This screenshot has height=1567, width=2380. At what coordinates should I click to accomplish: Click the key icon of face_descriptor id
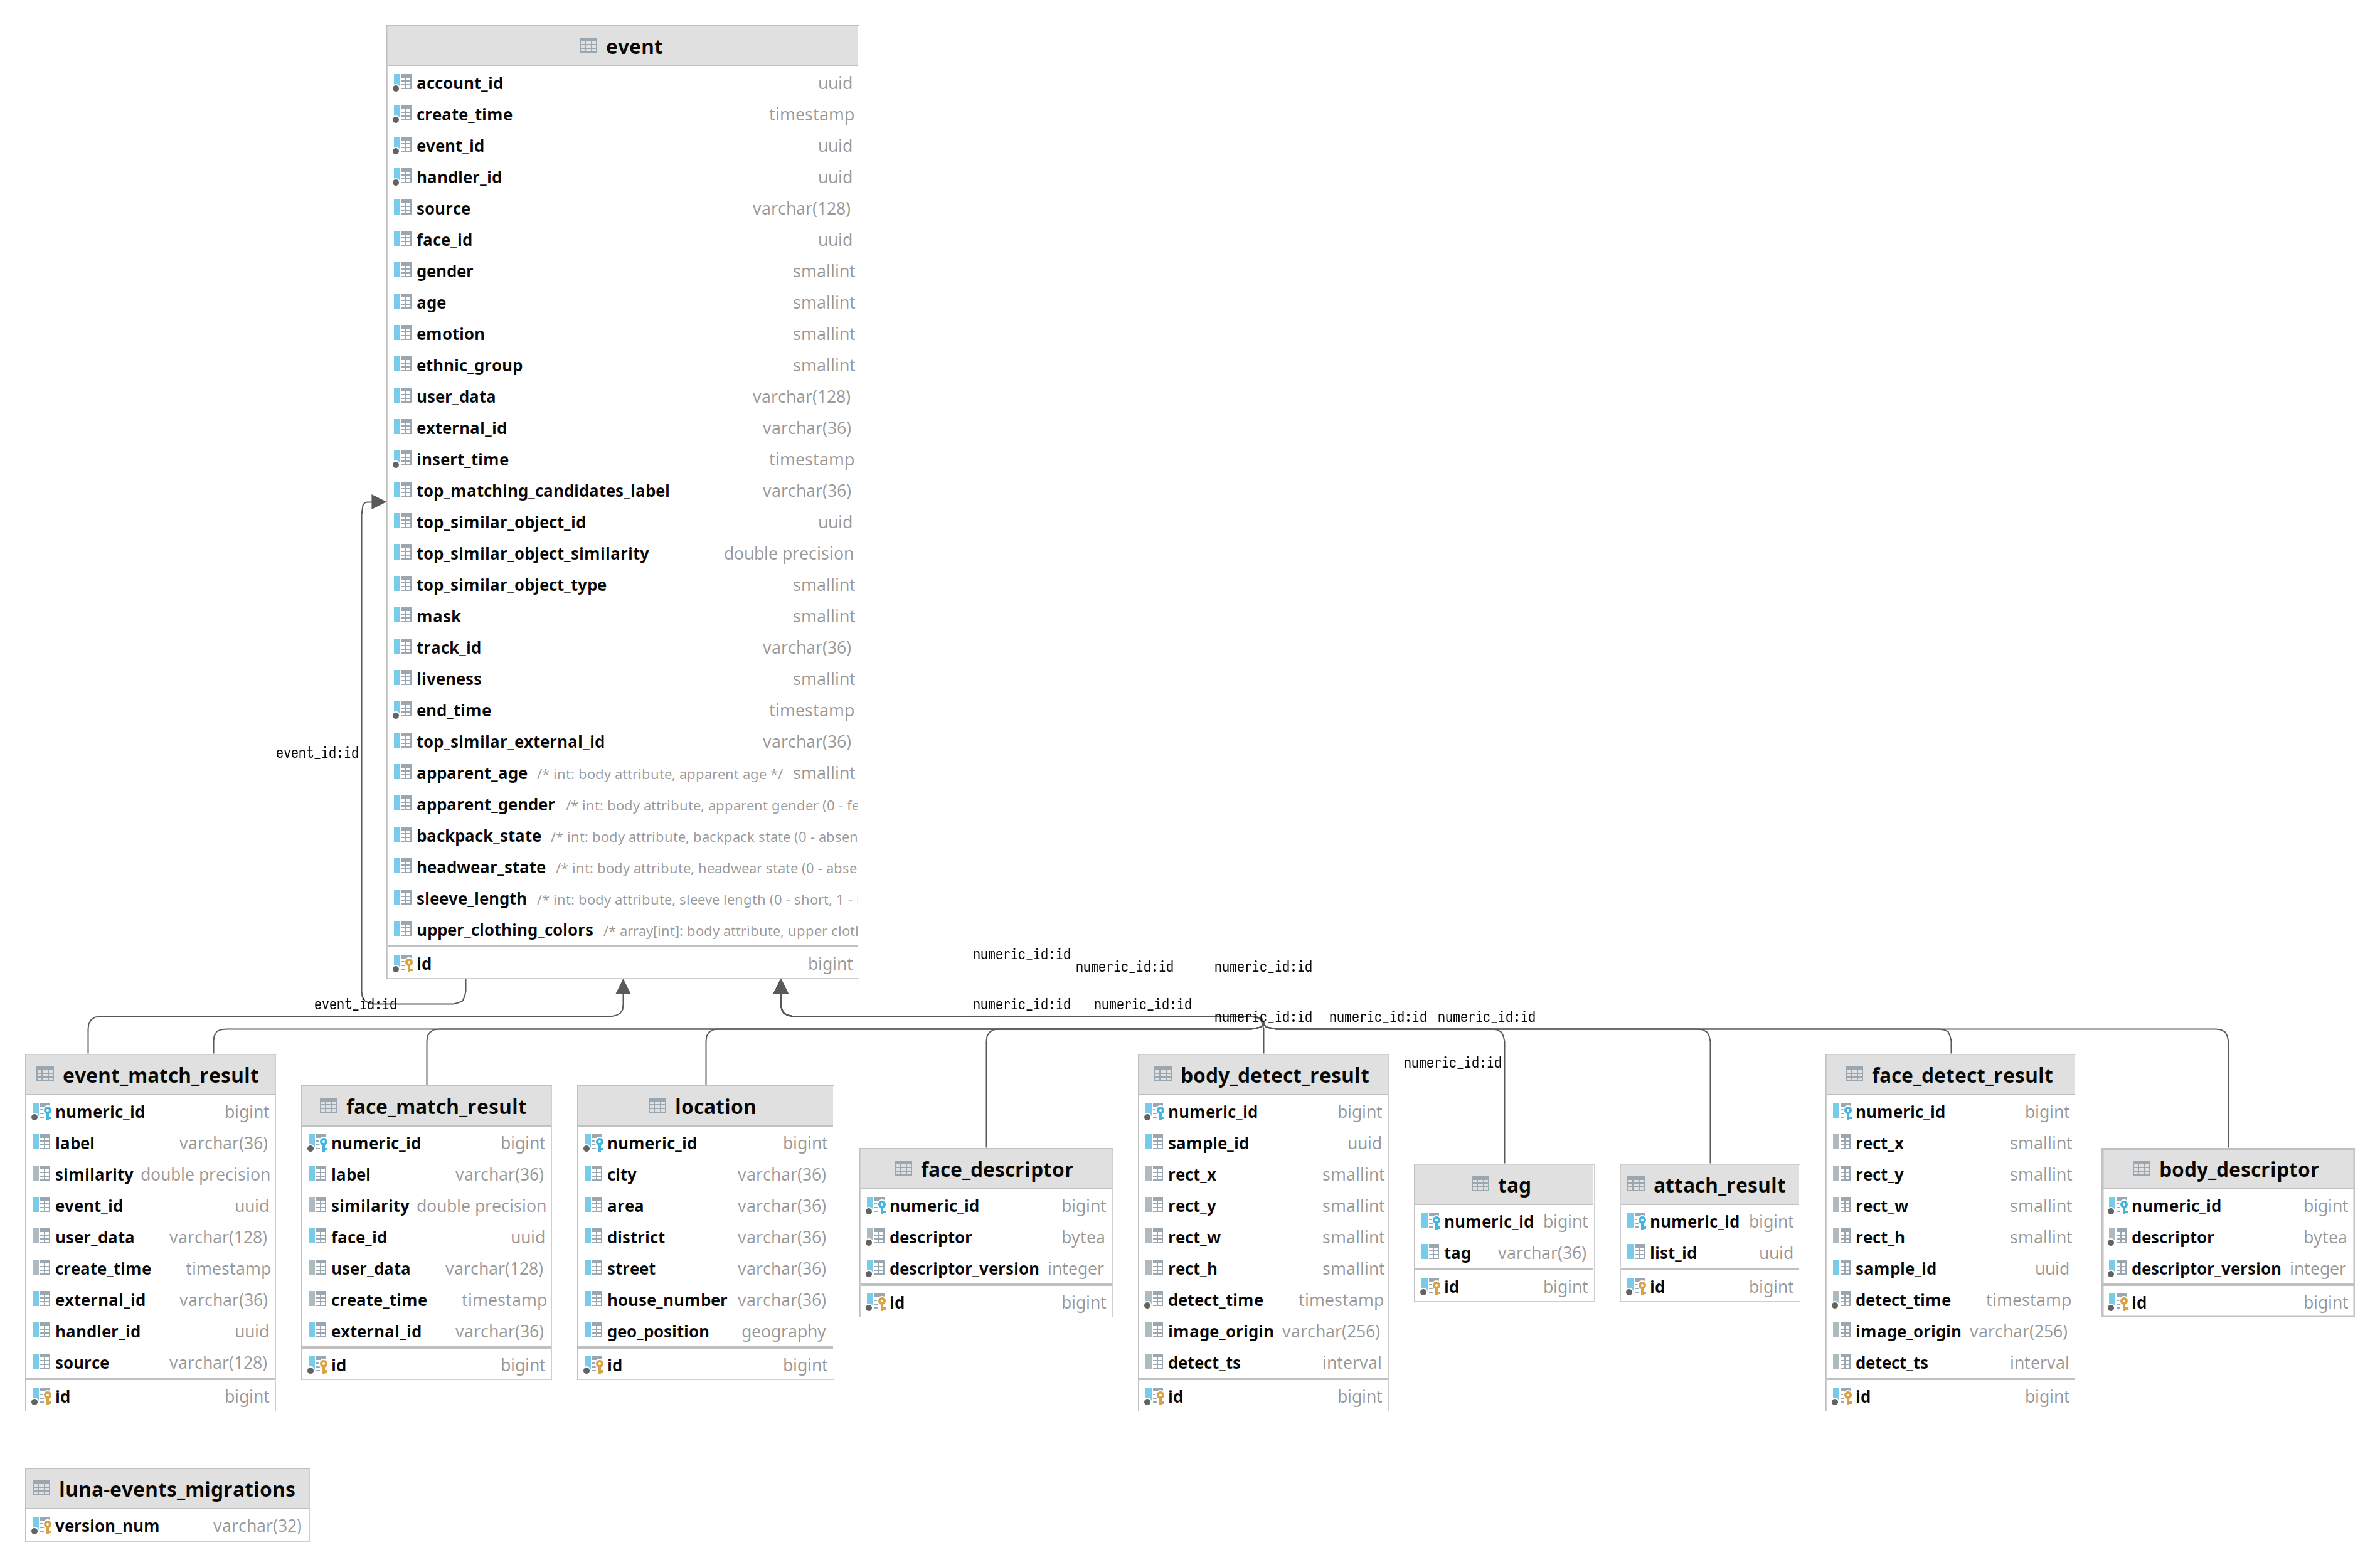tap(876, 1303)
